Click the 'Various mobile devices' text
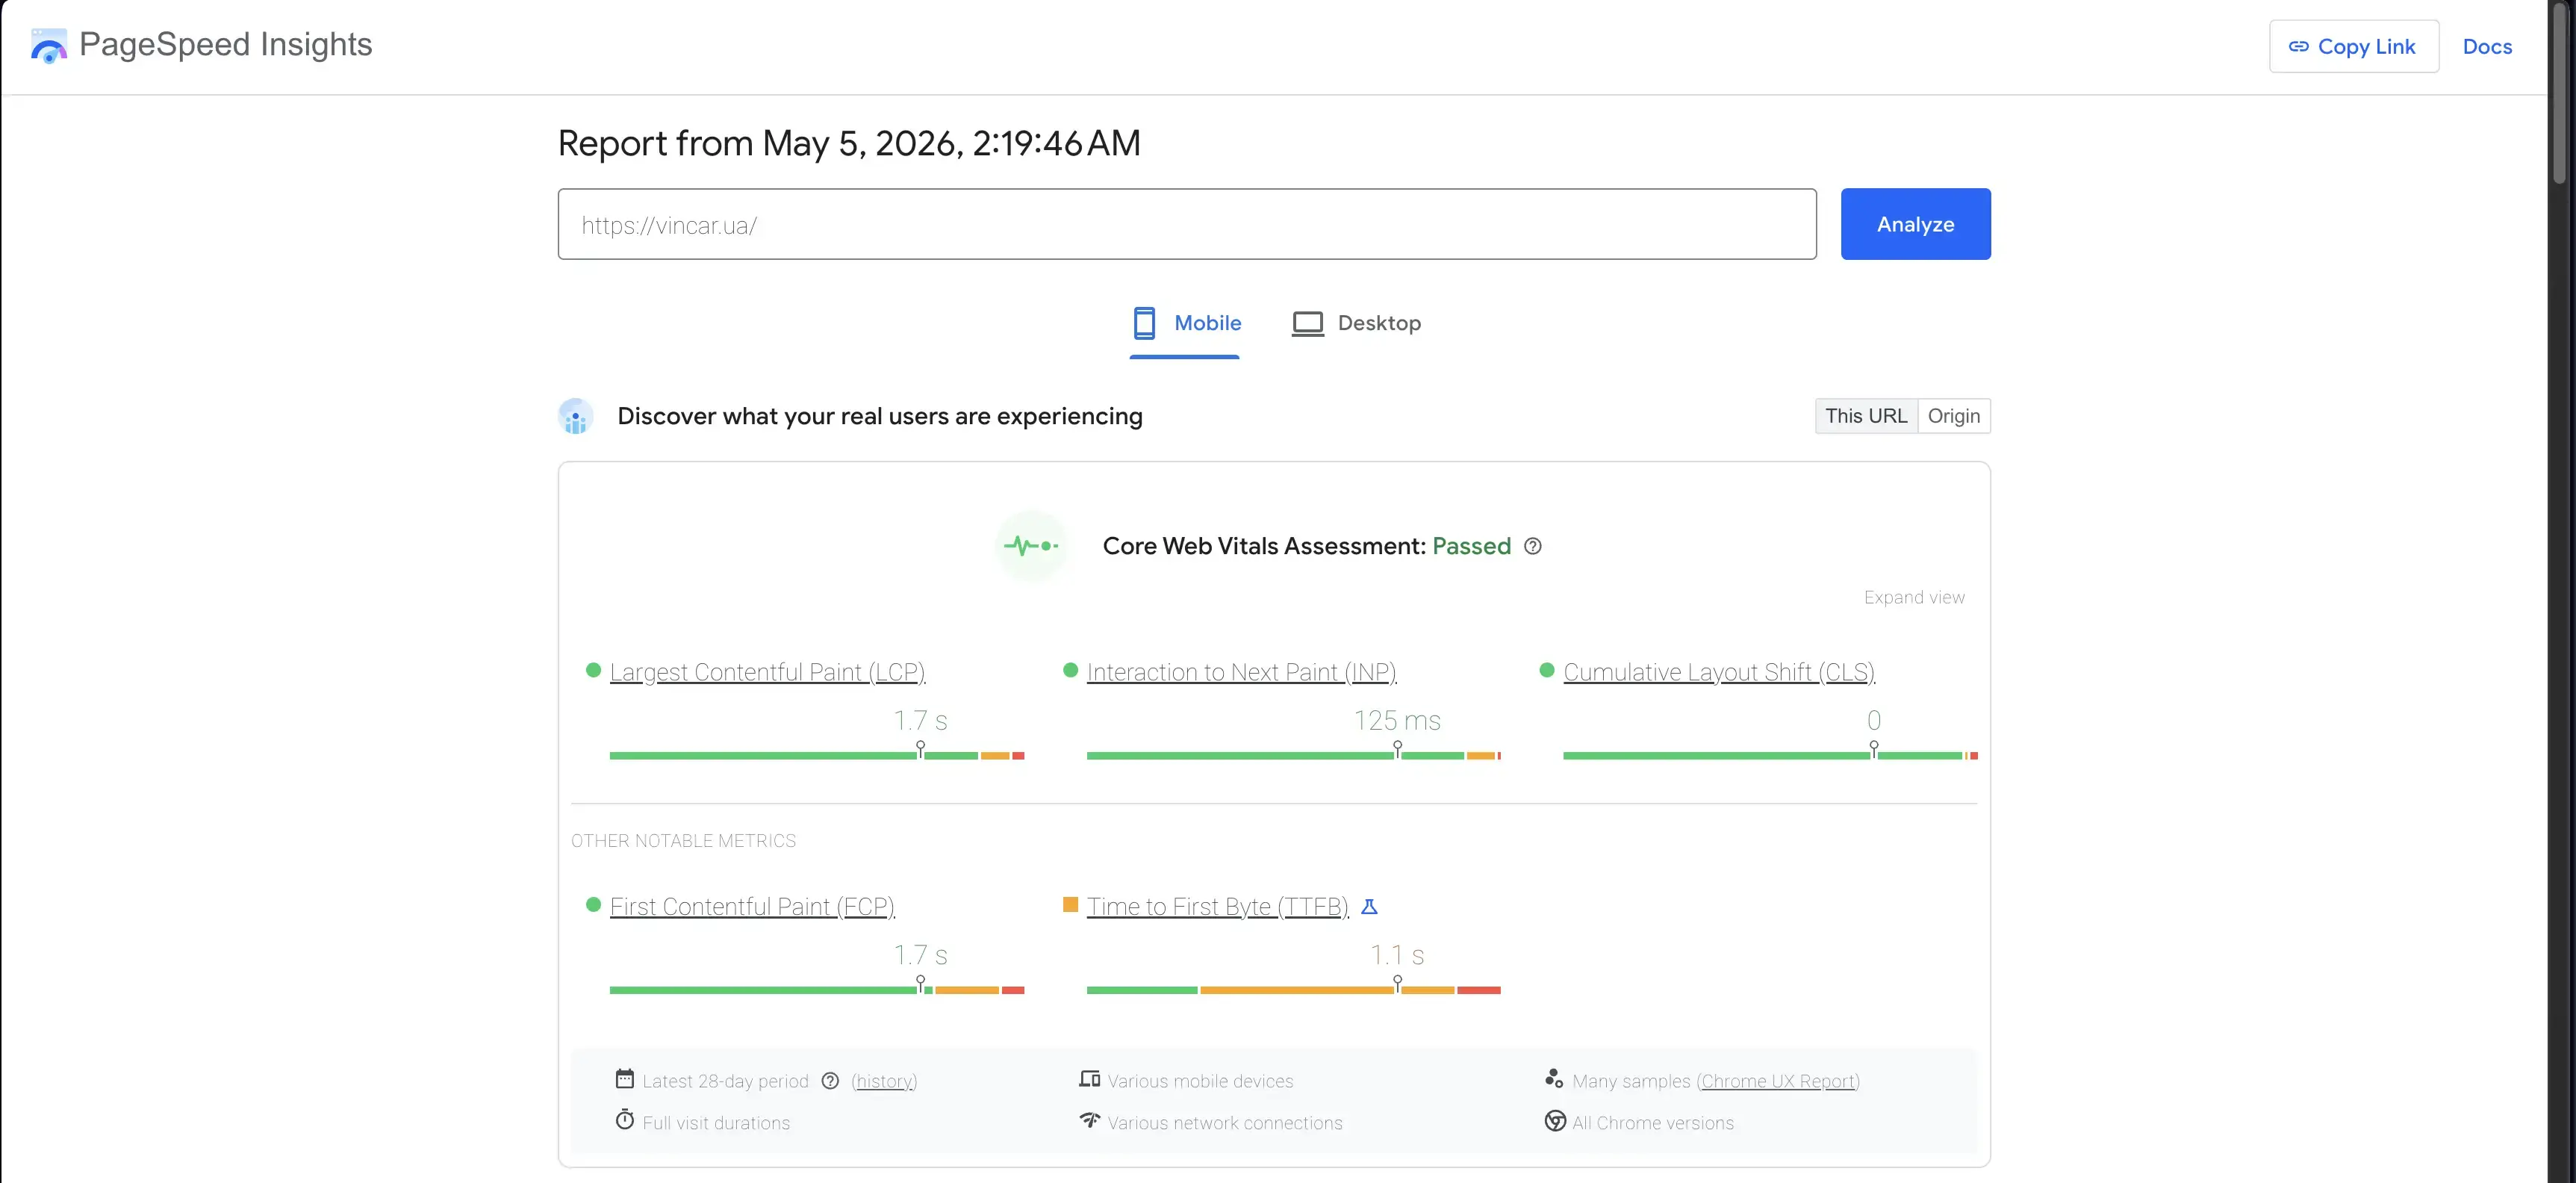 1200,1081
